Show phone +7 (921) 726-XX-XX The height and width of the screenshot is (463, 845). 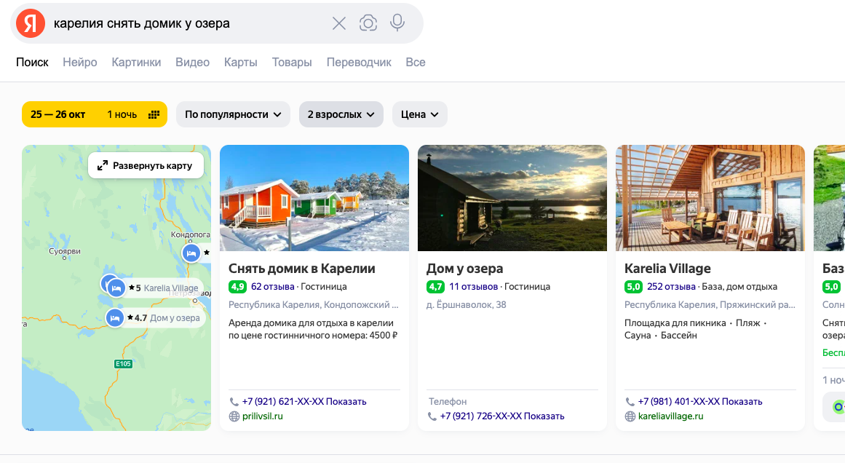502,416
